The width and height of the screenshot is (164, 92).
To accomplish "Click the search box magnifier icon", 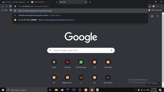I will [50, 50].
